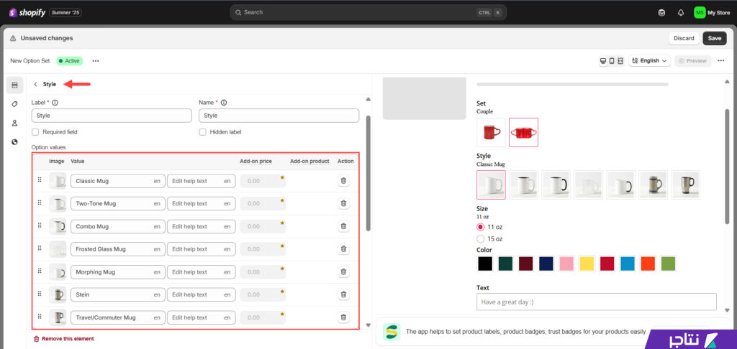The height and width of the screenshot is (349, 737).
Task: Switch to the third preview layout icon
Action: point(620,61)
